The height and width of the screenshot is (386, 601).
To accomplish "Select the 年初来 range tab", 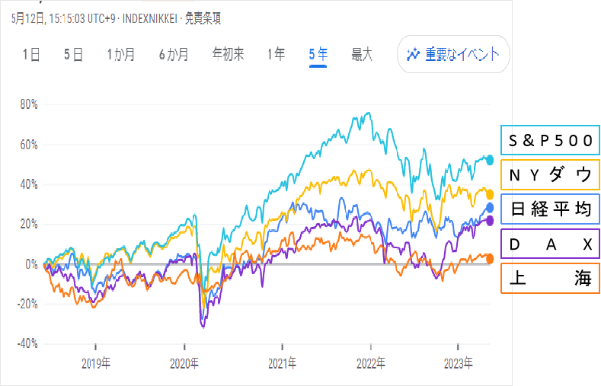I will click(228, 54).
